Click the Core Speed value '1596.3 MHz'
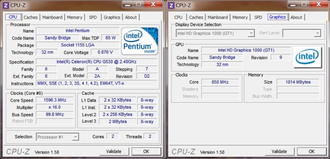 point(55,100)
